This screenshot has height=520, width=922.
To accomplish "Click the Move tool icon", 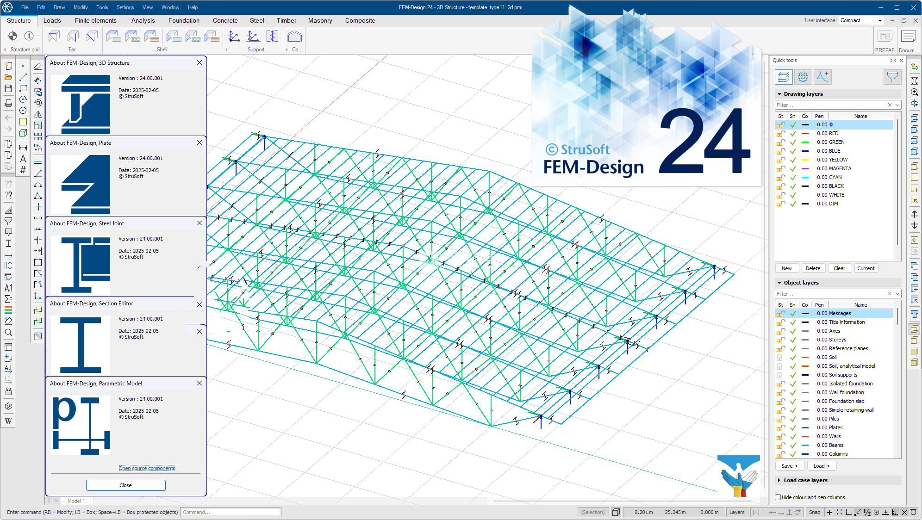I will click(38, 80).
